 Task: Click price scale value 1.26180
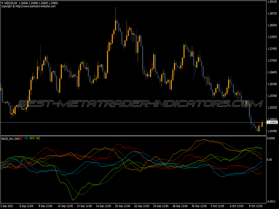point(272,84)
